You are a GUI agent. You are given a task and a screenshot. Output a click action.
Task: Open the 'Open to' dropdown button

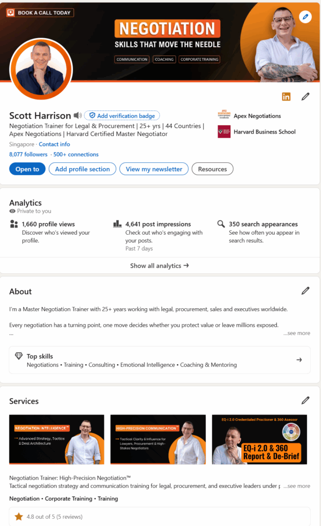(x=27, y=169)
